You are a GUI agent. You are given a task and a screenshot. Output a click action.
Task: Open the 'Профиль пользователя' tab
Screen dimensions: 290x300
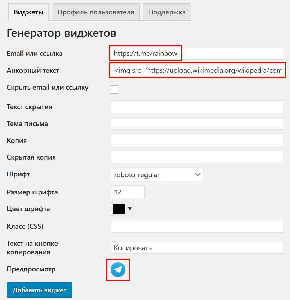pos(96,12)
